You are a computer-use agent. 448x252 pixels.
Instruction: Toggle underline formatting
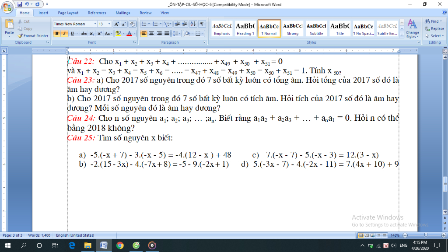coord(72,33)
